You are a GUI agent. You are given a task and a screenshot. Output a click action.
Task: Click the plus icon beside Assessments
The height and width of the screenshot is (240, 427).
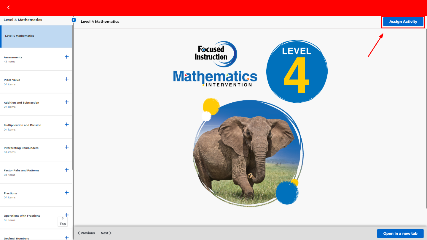click(66, 56)
